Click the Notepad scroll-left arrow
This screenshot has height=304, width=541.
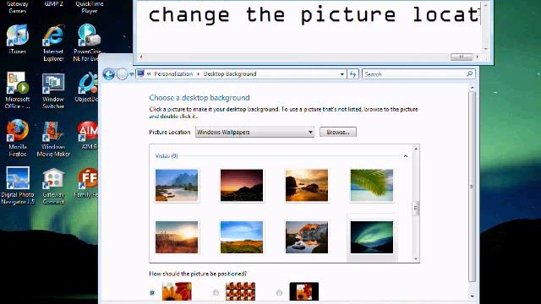pos(141,57)
